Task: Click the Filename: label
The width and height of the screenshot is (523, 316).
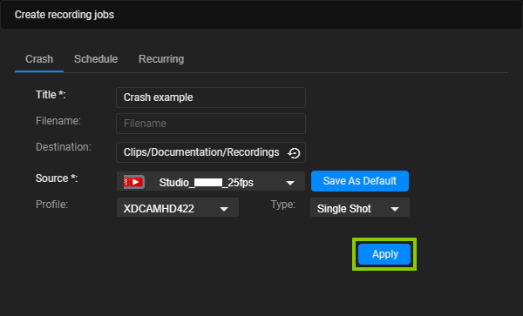Action: click(58, 121)
